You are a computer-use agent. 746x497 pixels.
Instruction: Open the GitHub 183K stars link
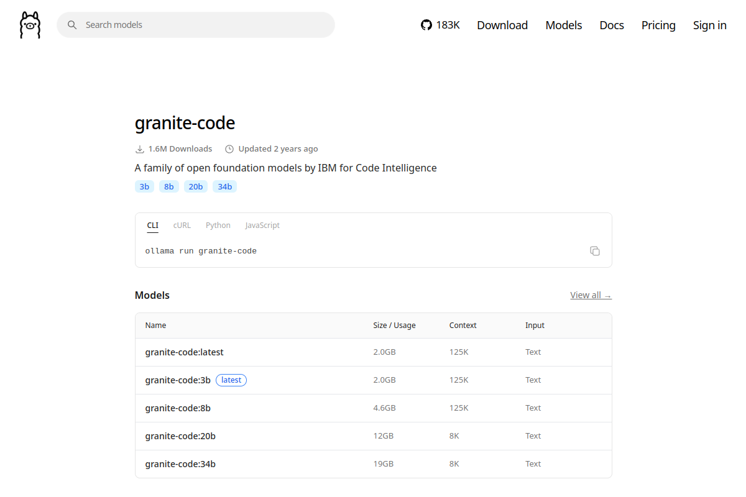440,25
